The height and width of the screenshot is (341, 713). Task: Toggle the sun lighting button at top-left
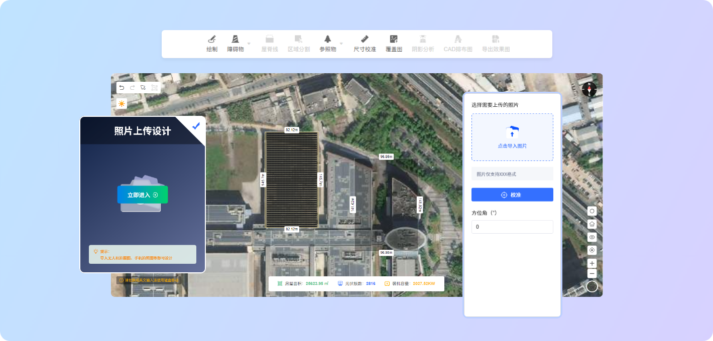pyautogui.click(x=122, y=104)
